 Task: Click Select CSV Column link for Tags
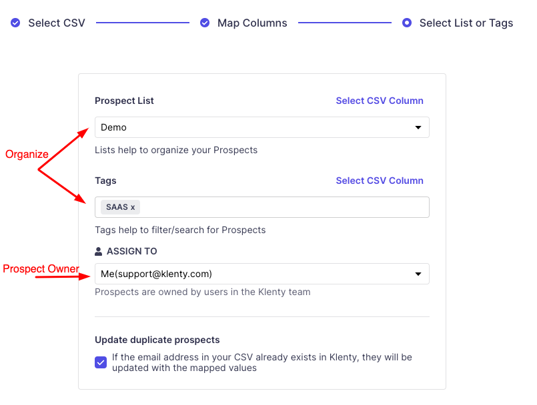380,181
